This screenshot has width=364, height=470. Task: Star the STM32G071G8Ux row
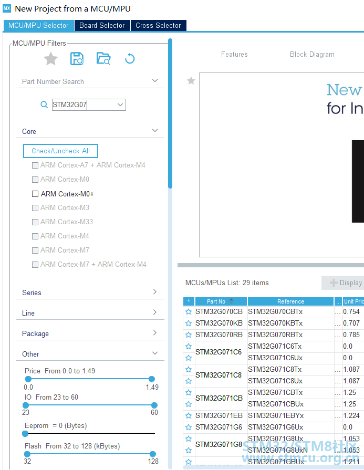pos(188,439)
